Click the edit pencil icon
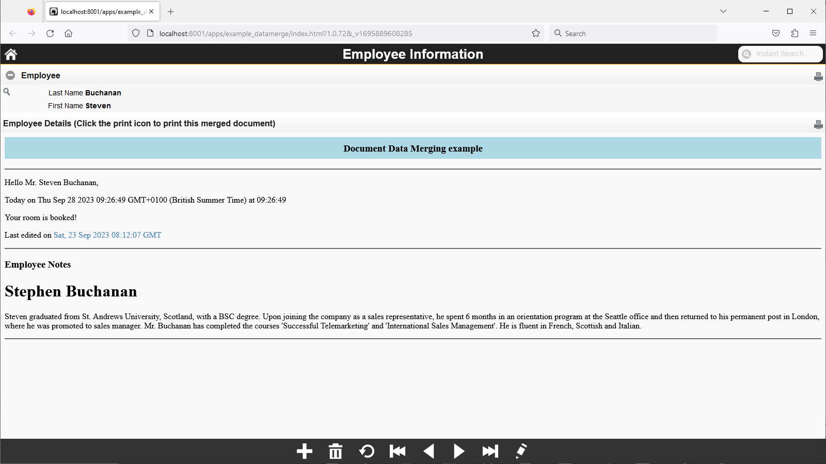Image resolution: width=826 pixels, height=464 pixels. point(521,451)
